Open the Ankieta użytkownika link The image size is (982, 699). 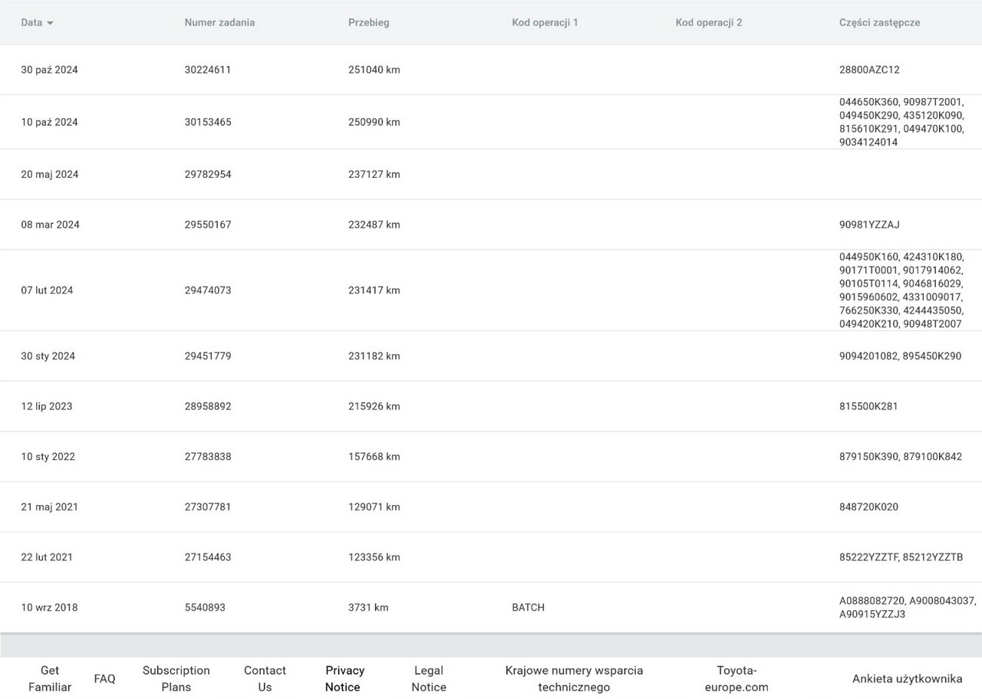point(907,679)
